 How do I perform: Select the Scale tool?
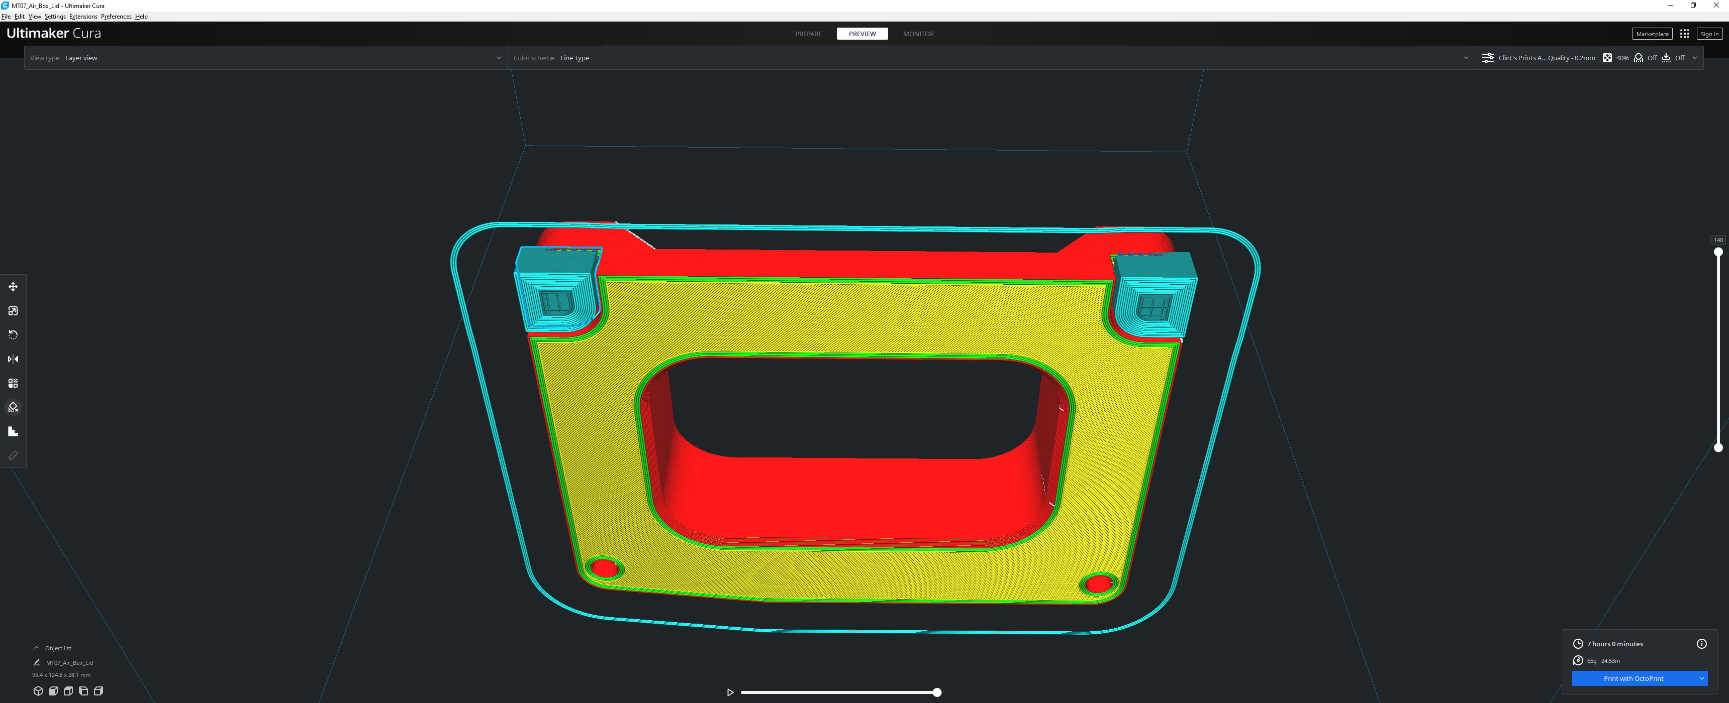13,311
